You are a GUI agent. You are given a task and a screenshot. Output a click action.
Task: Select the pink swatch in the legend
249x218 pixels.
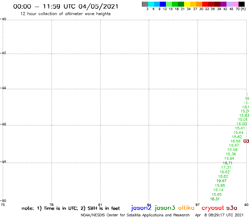[x=236, y=4]
